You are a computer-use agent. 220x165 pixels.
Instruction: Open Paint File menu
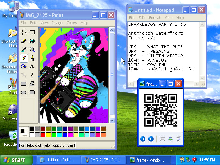click(23, 23)
